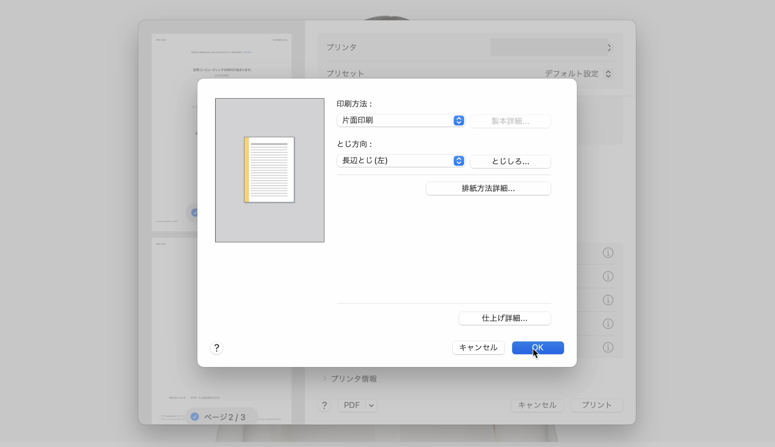Click OK to confirm the finishing settings
775x447 pixels.
point(538,348)
